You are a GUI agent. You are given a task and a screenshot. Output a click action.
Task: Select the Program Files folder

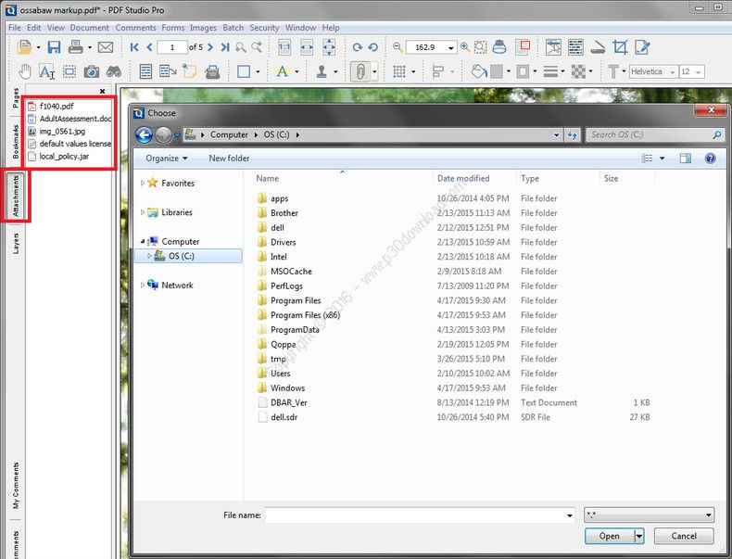click(x=296, y=300)
